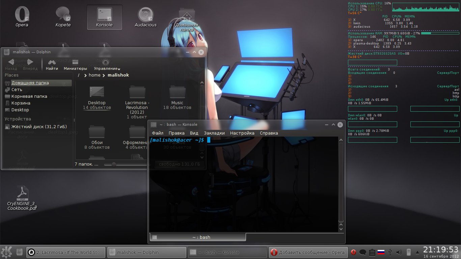Open Файл menu in Konsole
The height and width of the screenshot is (259, 461).
pyautogui.click(x=158, y=133)
